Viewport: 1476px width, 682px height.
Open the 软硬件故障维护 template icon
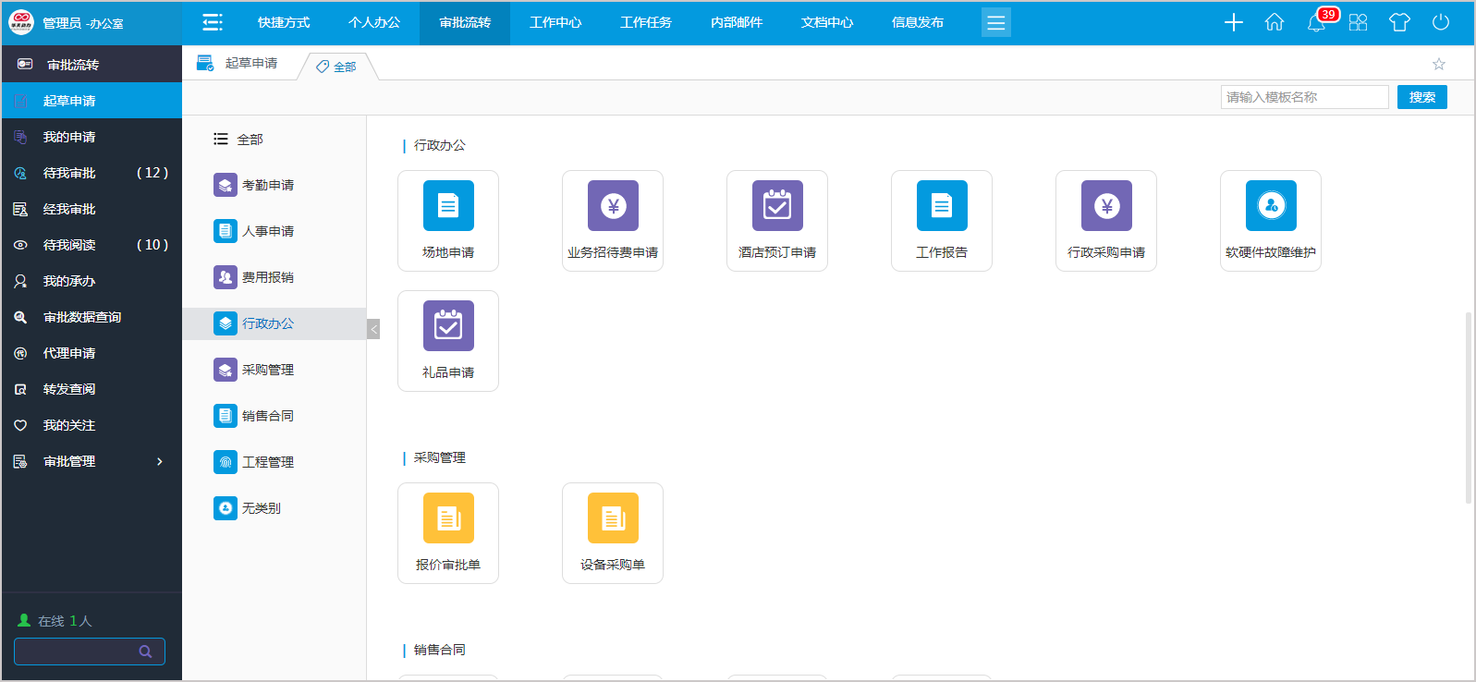tap(1271, 206)
